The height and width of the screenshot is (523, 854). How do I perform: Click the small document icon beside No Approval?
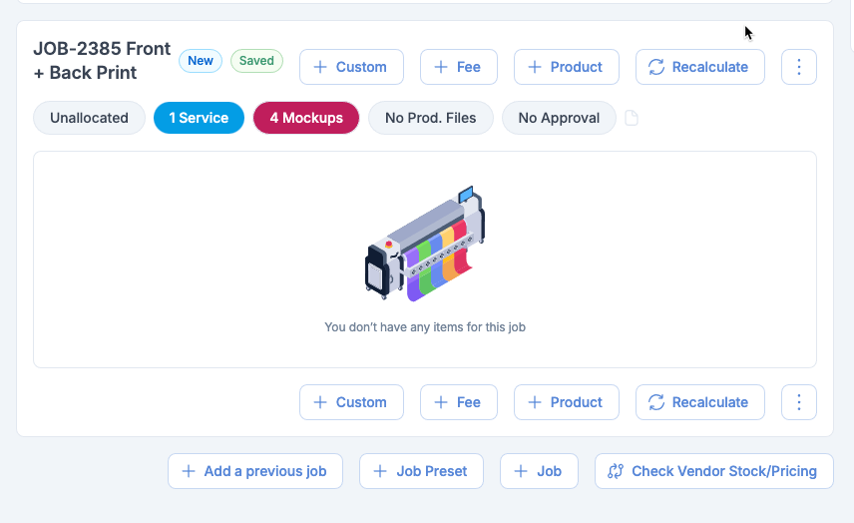click(x=631, y=118)
